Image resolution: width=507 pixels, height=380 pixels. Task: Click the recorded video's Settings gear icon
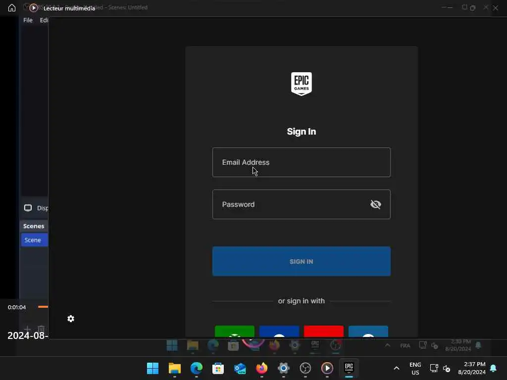pos(295,345)
